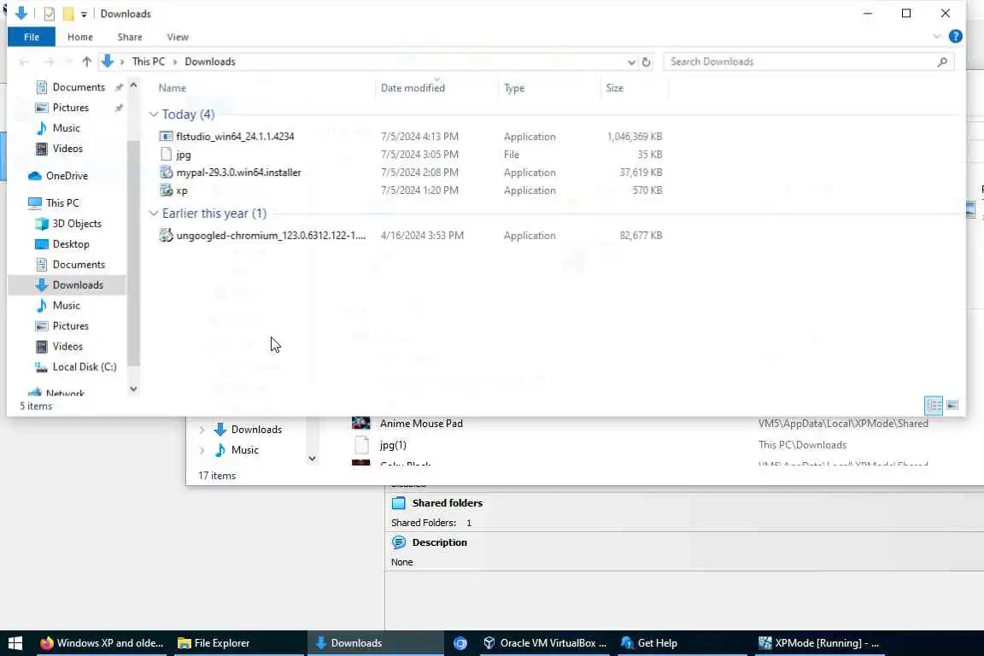Switch to Oracle VM VirtualBox taskbar item
The height and width of the screenshot is (656, 984).
(x=545, y=643)
